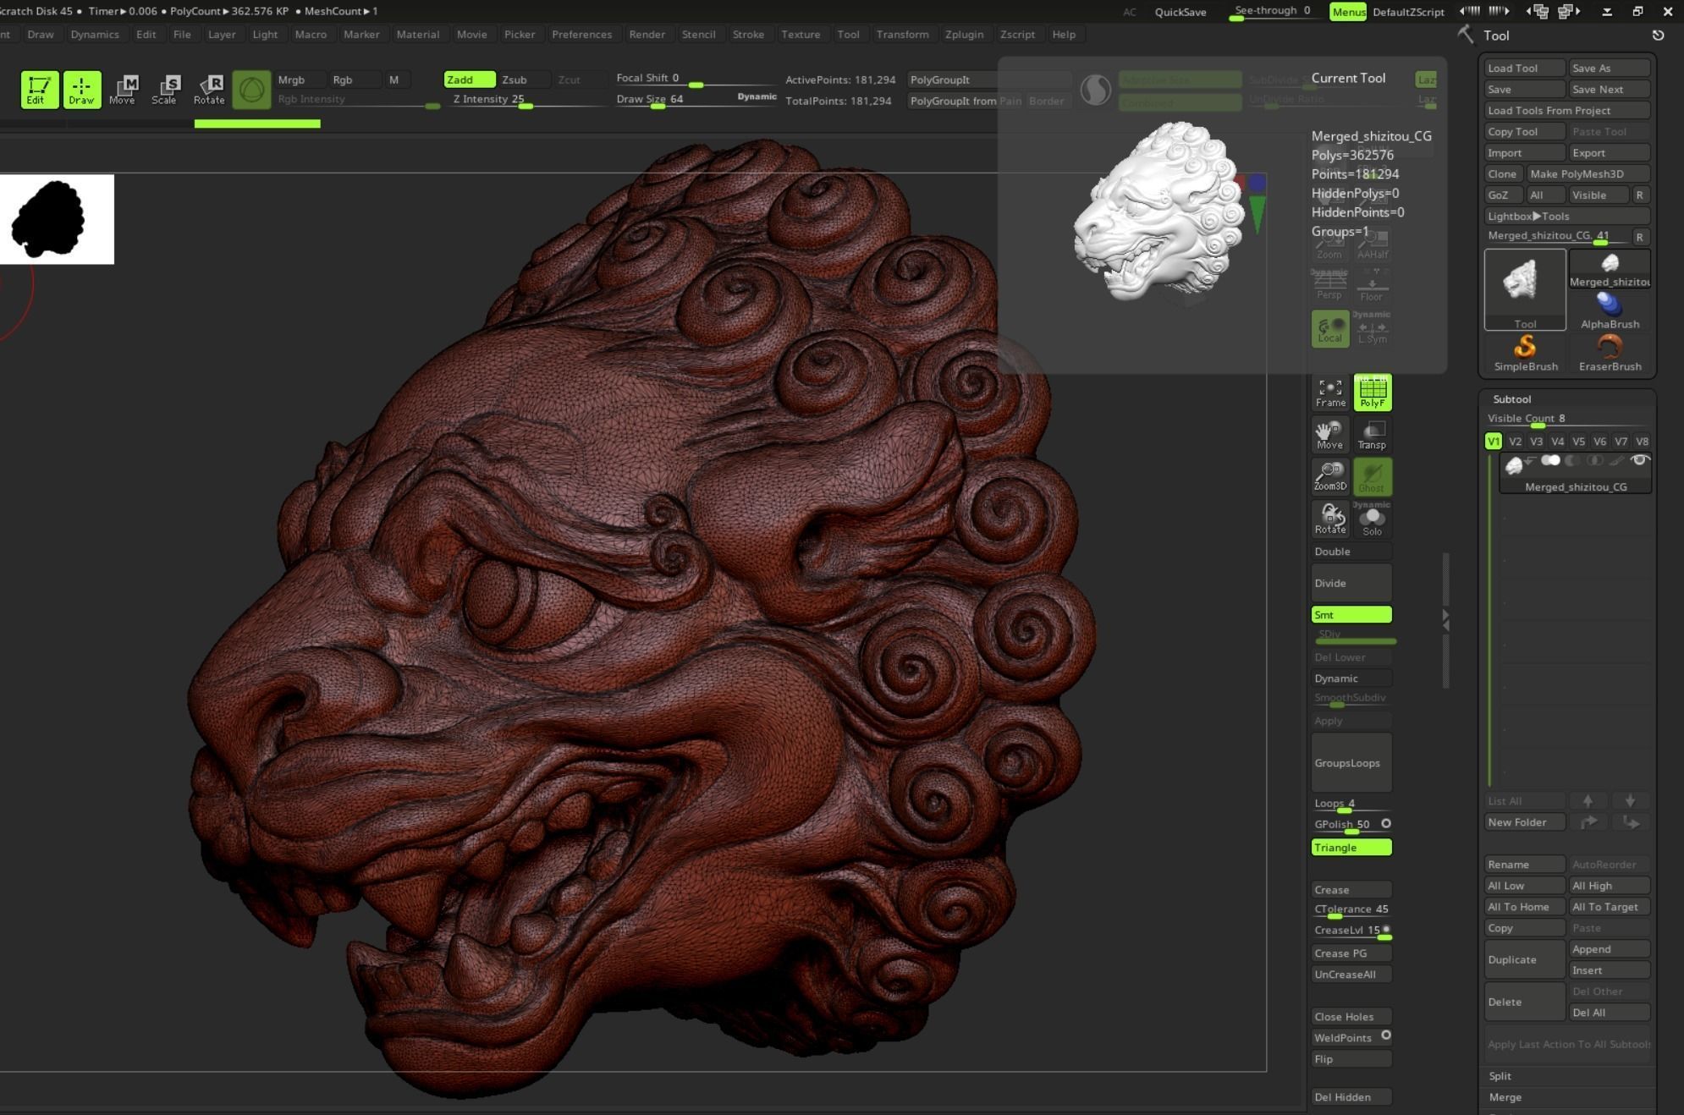Select the small Merged_shizitou tool thumbnail
The image size is (1684, 1115).
[x=1610, y=270]
